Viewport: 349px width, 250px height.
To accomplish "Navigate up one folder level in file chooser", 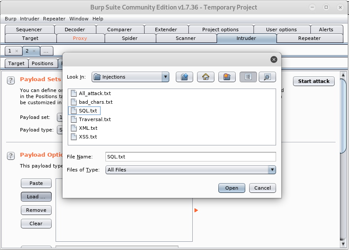I will pyautogui.click(x=184, y=76).
